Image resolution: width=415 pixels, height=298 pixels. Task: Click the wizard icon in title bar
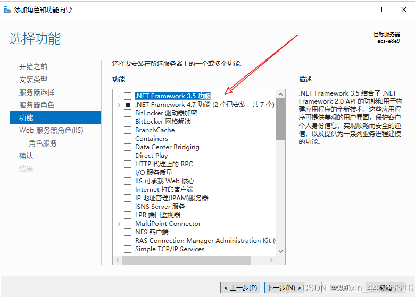[x=8, y=10]
